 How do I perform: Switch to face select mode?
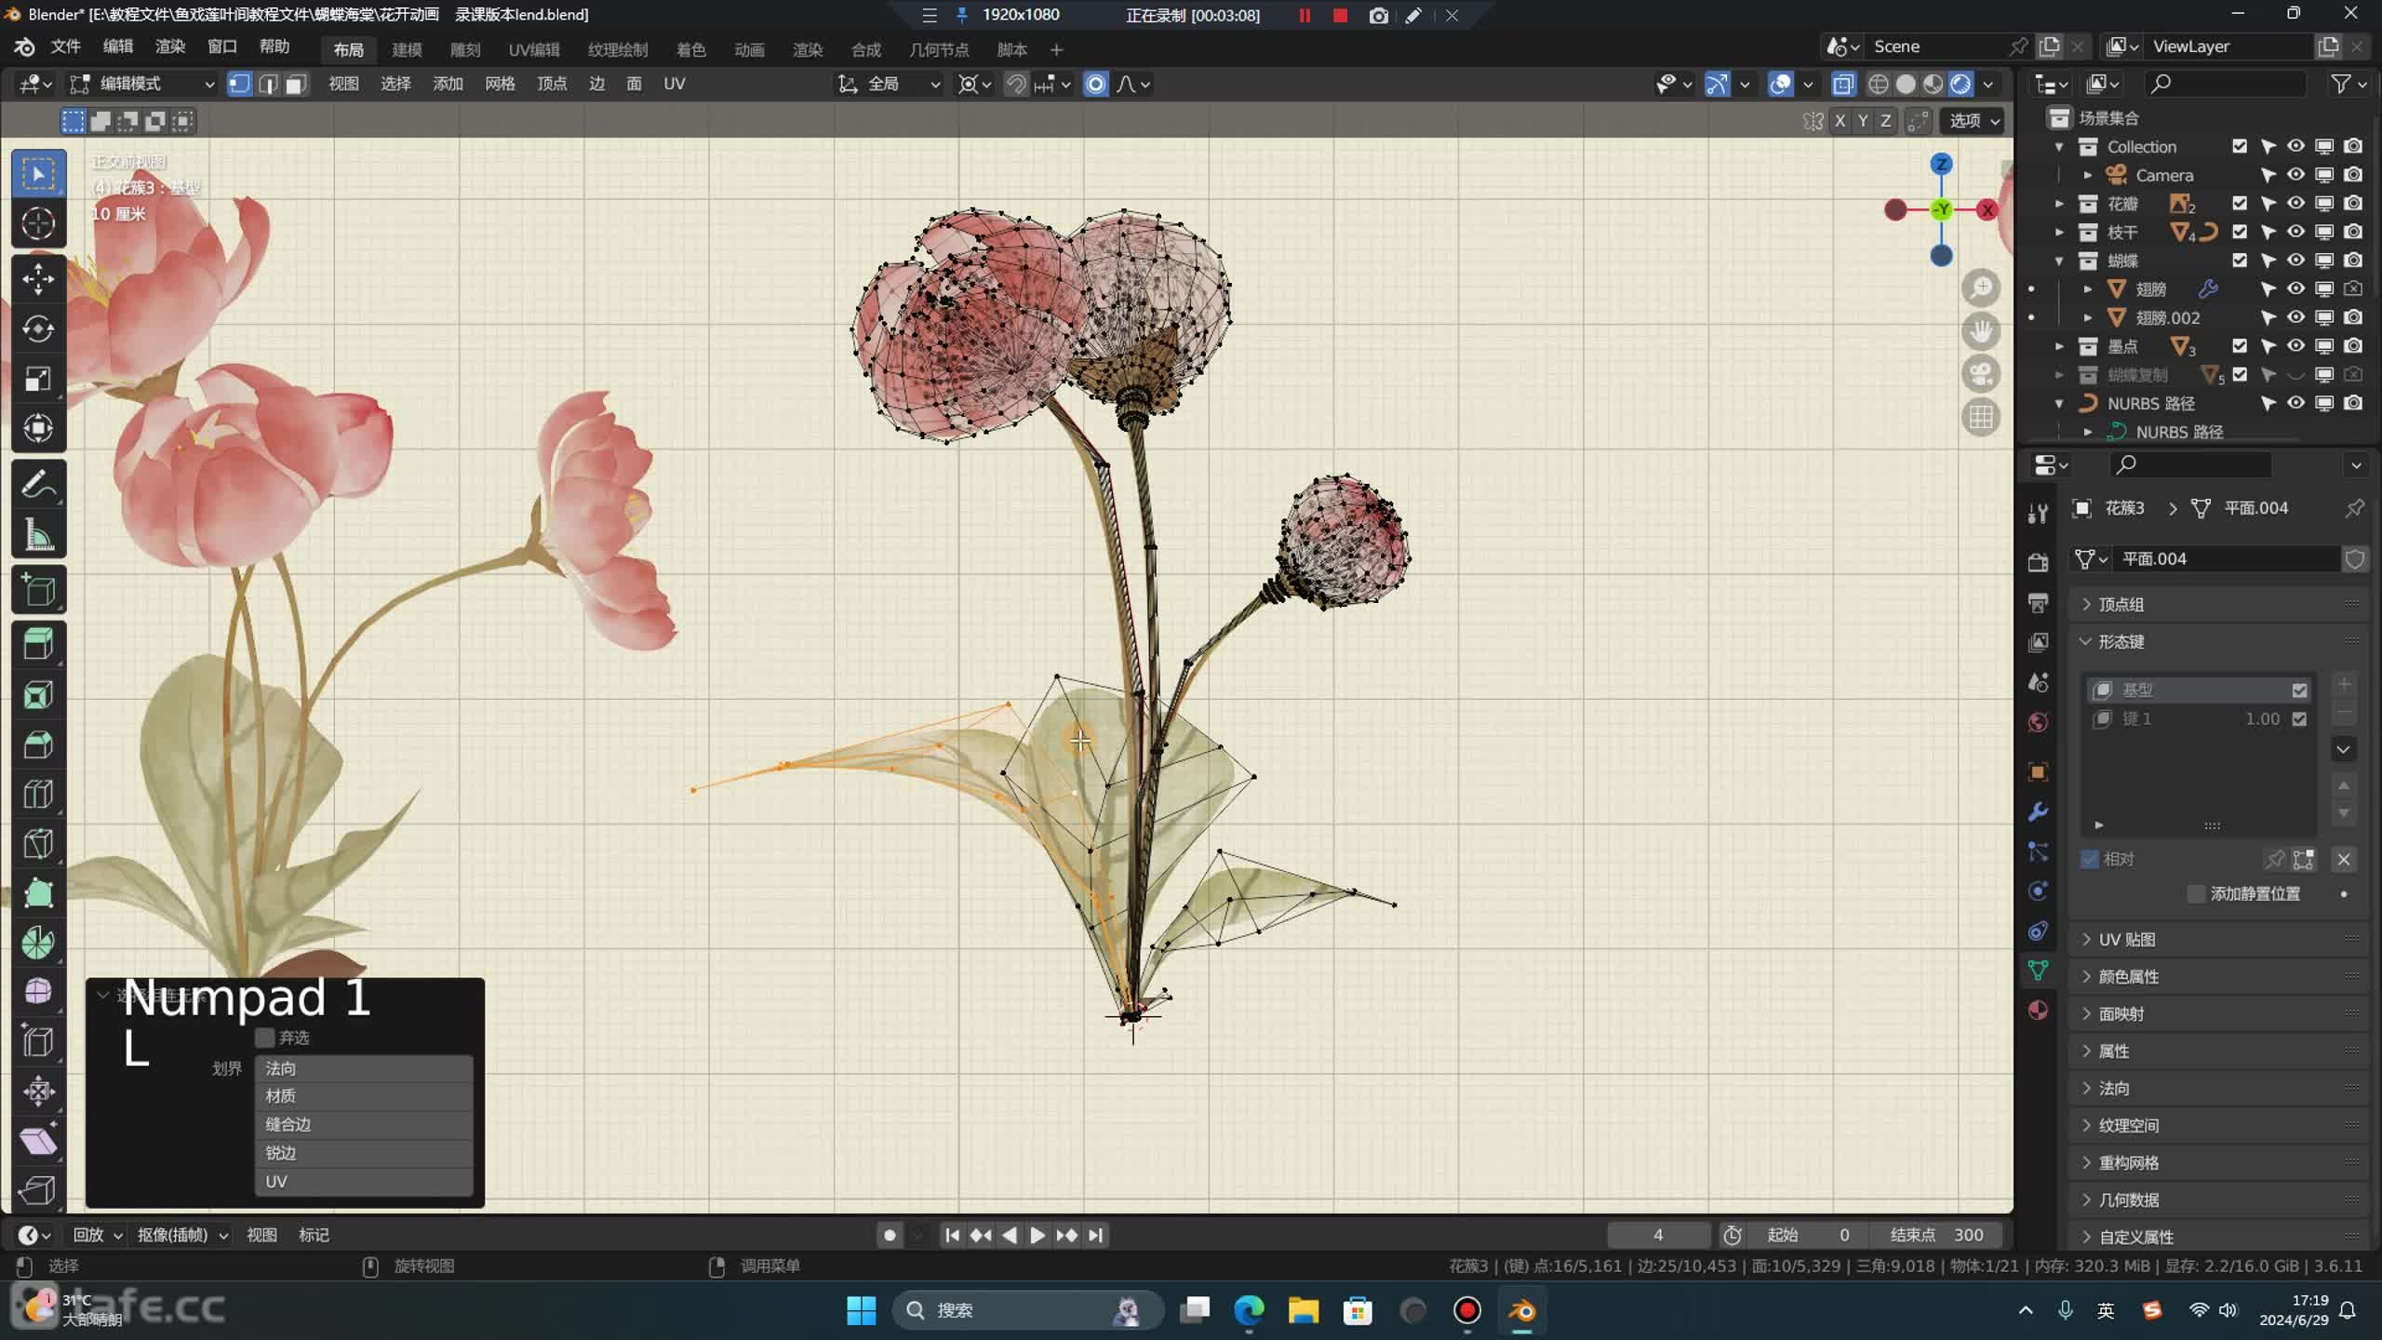(296, 84)
